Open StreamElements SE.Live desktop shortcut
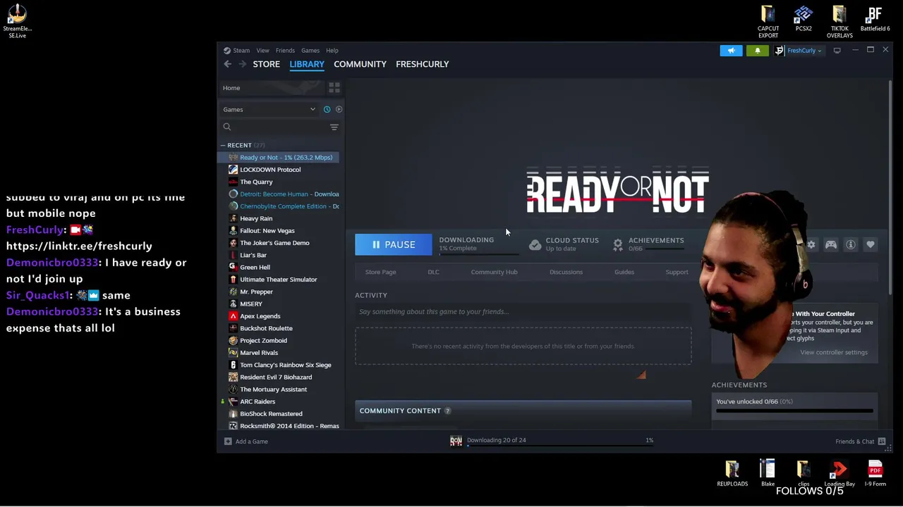 pos(17,21)
